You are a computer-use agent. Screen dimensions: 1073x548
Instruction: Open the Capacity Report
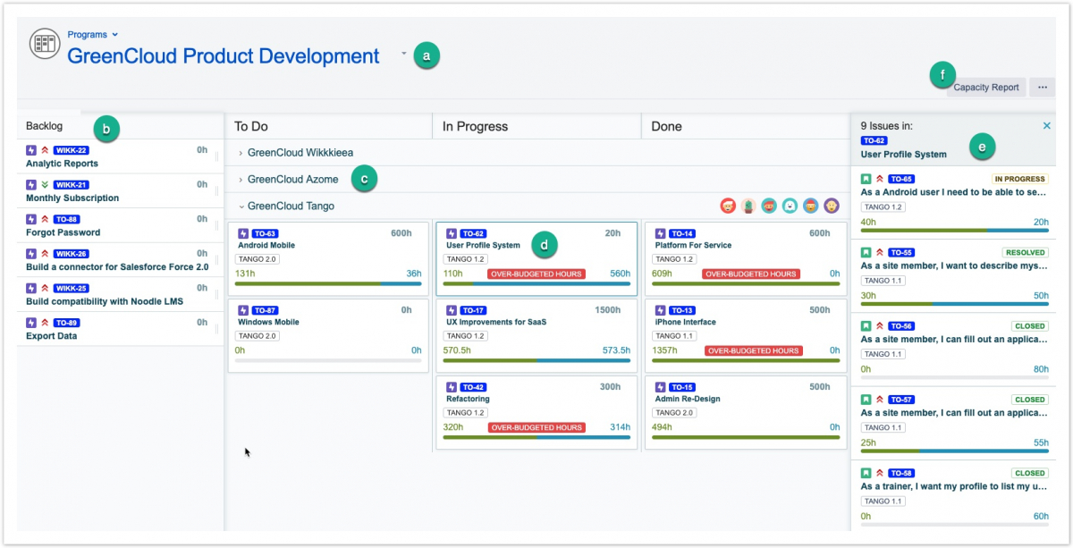click(x=985, y=88)
